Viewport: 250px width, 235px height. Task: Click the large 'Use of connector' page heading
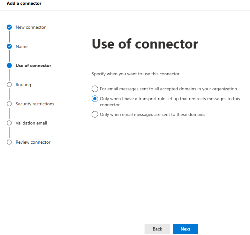pos(145,44)
